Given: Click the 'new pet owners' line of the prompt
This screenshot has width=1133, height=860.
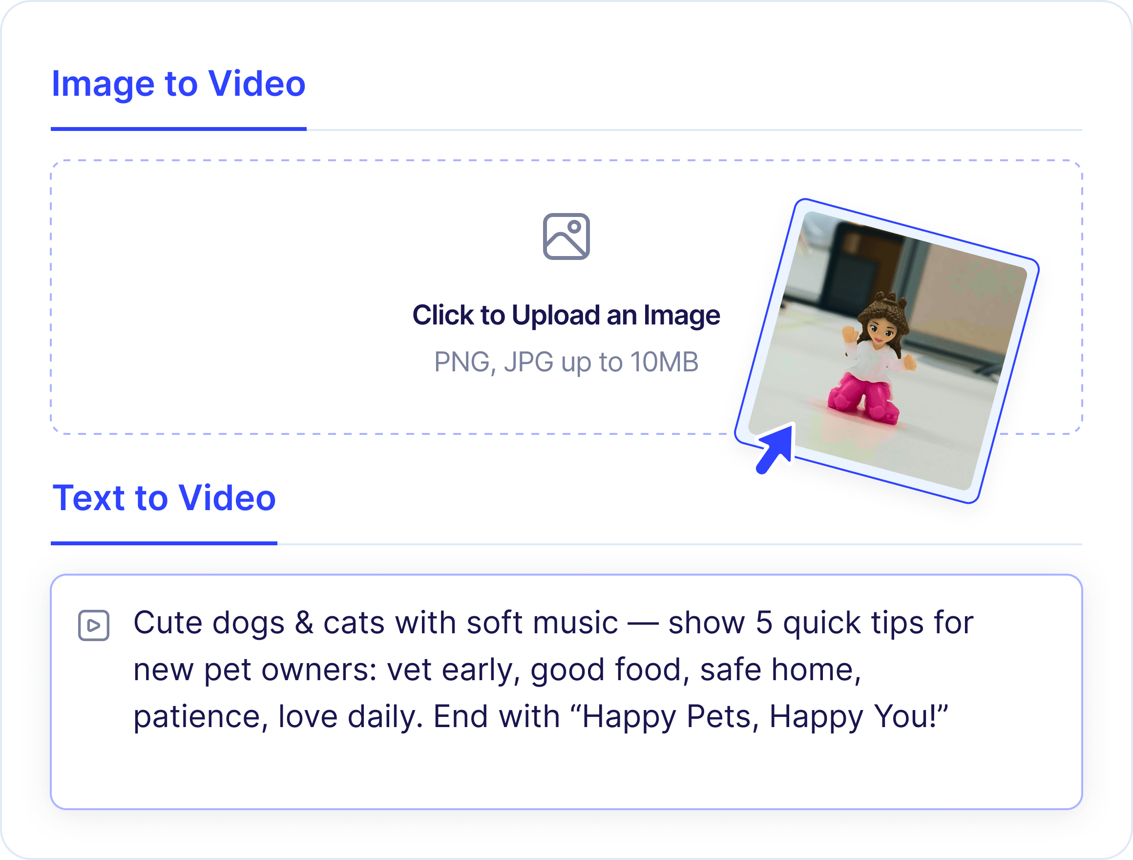Looking at the screenshot, I should (497, 669).
